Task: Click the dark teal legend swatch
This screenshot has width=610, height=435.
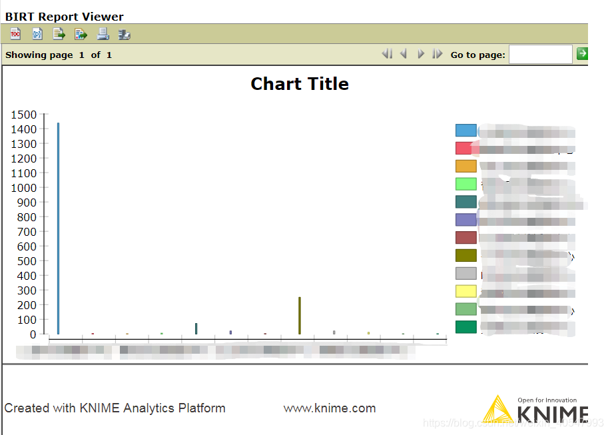Action: pos(466,202)
